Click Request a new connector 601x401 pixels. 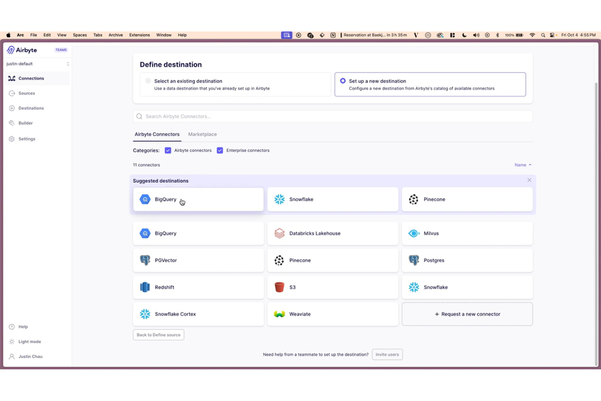click(x=467, y=314)
